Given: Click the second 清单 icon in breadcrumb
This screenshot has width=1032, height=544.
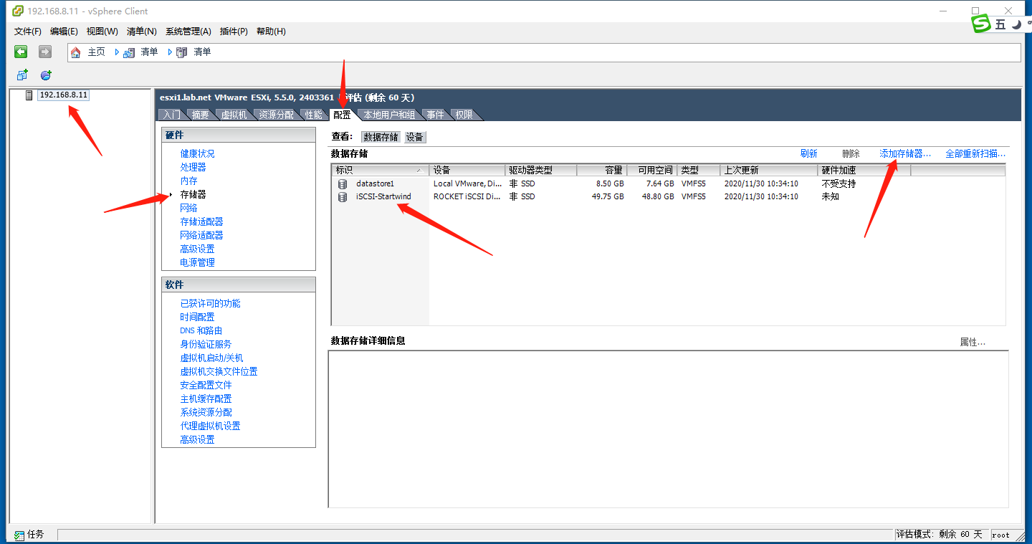Looking at the screenshot, I should [x=182, y=52].
